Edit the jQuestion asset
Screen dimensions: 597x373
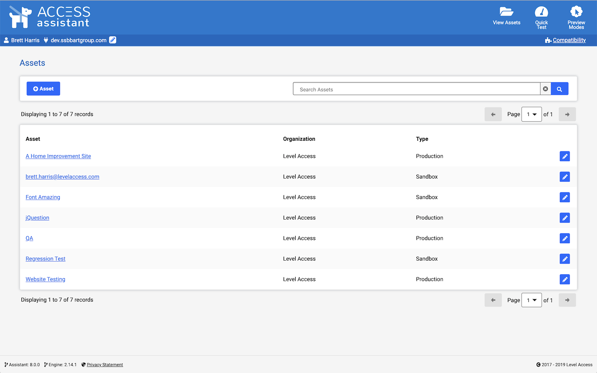(565, 218)
